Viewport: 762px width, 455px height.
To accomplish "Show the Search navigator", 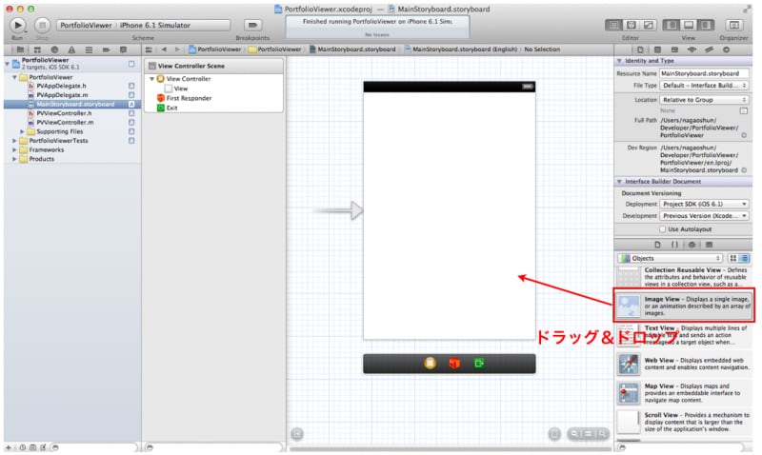I will click(54, 49).
